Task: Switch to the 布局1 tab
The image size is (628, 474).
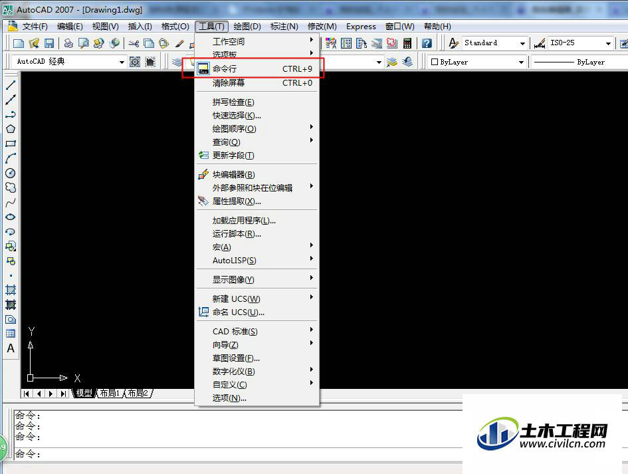Action: tap(110, 393)
